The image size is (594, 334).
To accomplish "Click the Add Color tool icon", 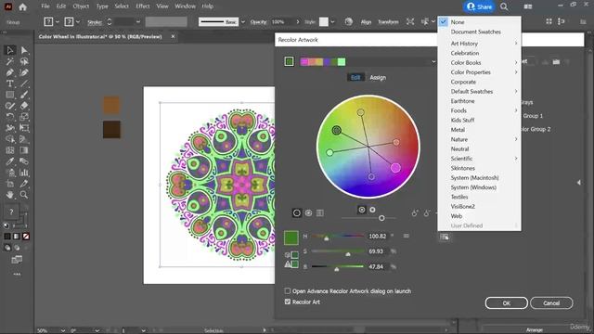I will 415,213.
